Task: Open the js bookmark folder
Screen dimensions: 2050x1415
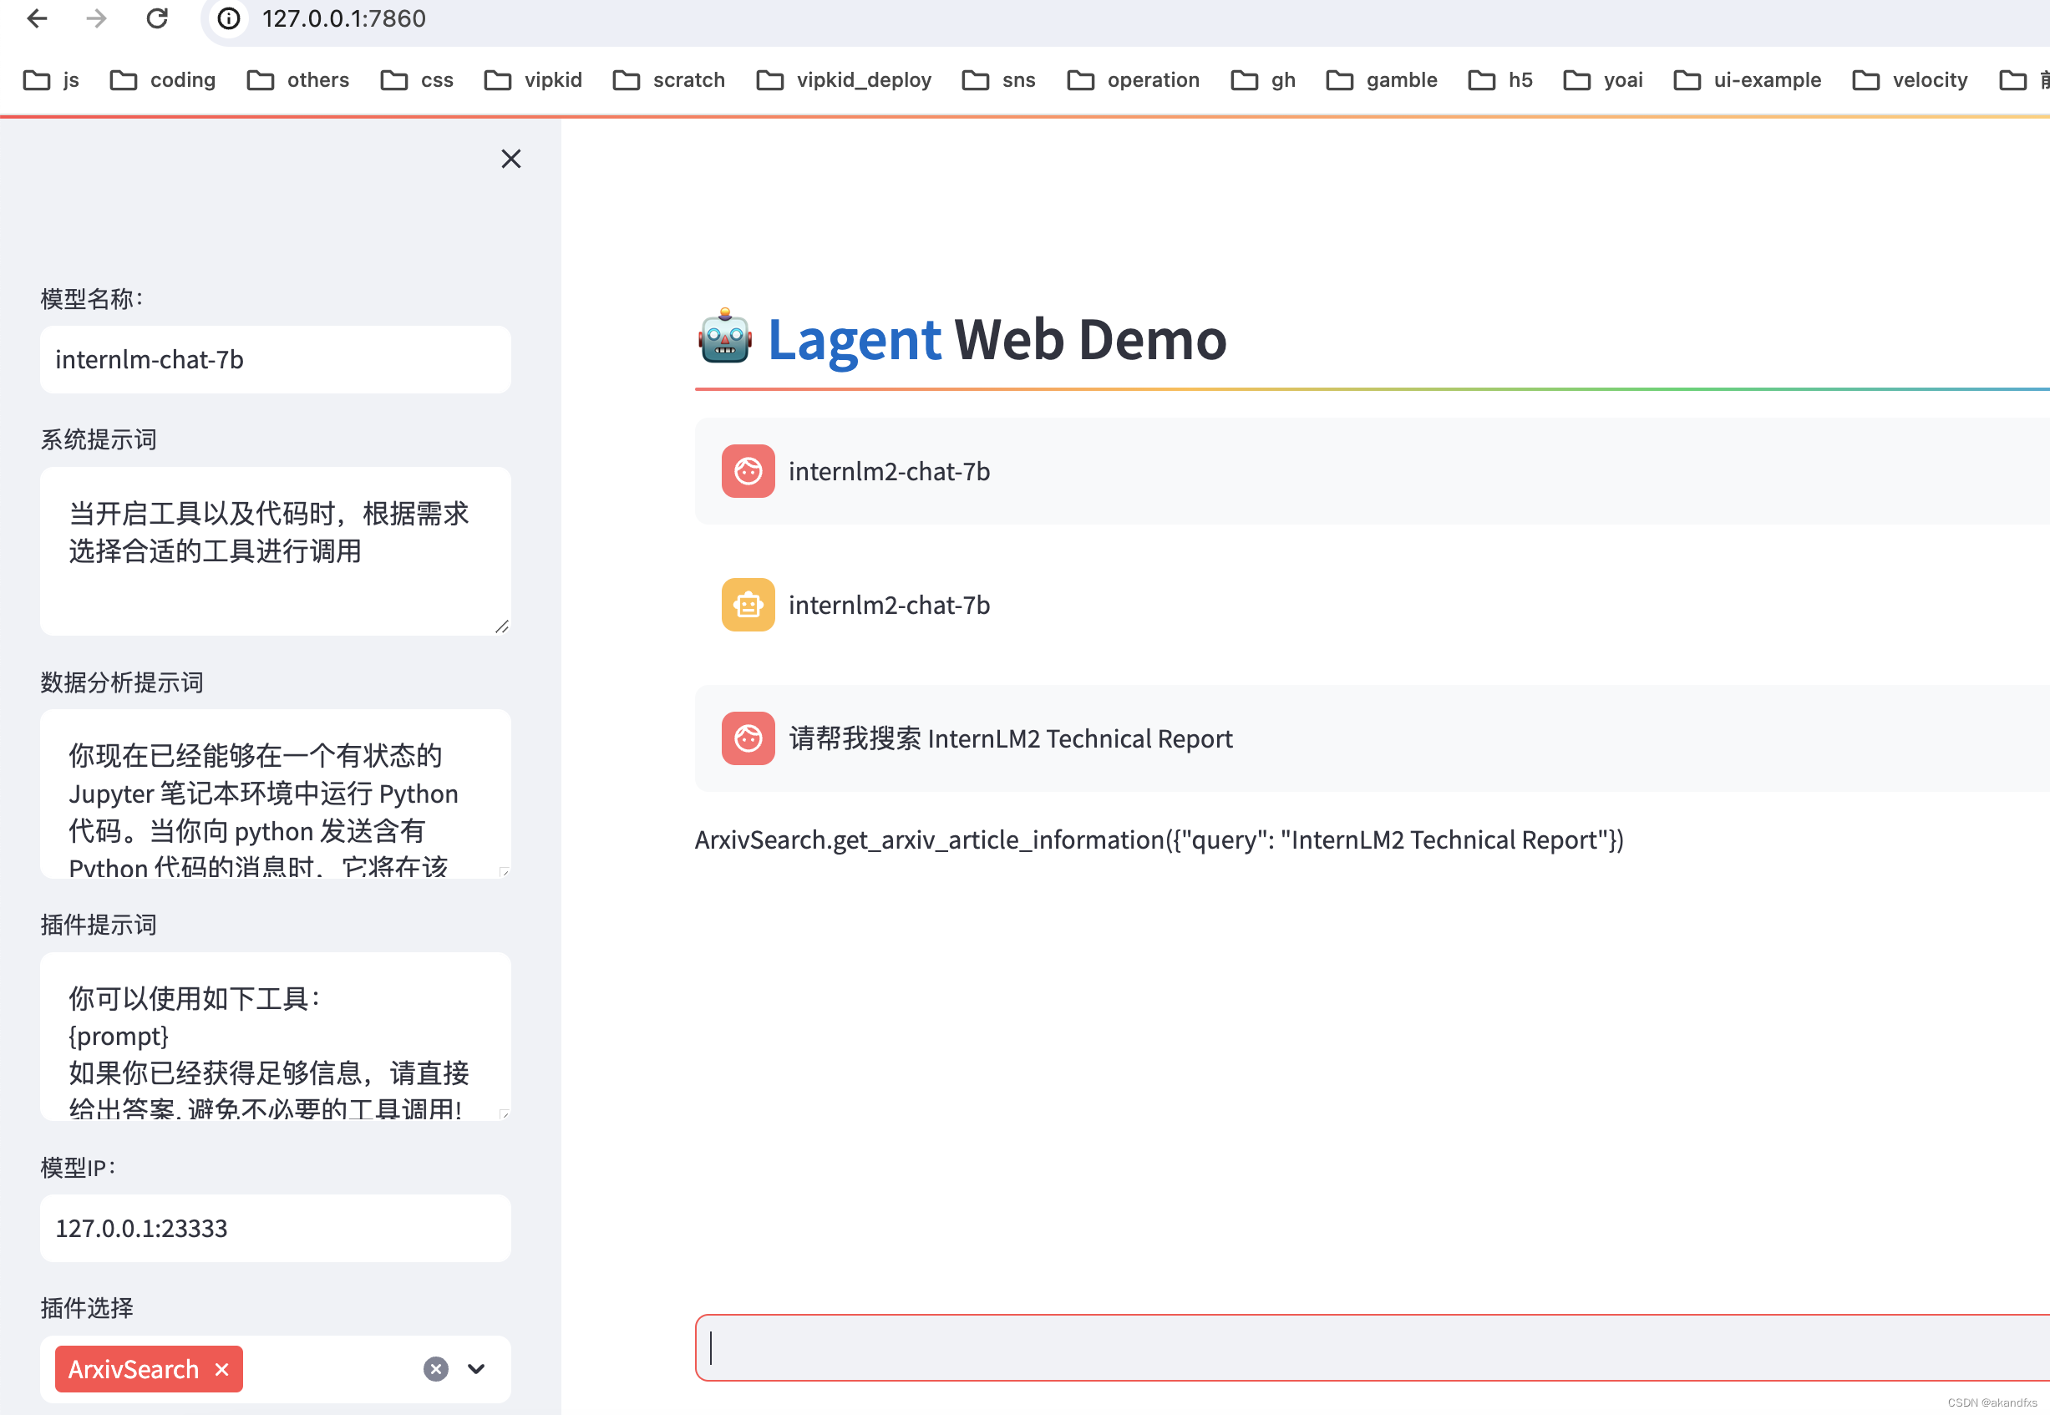Action: pyautogui.click(x=52, y=80)
